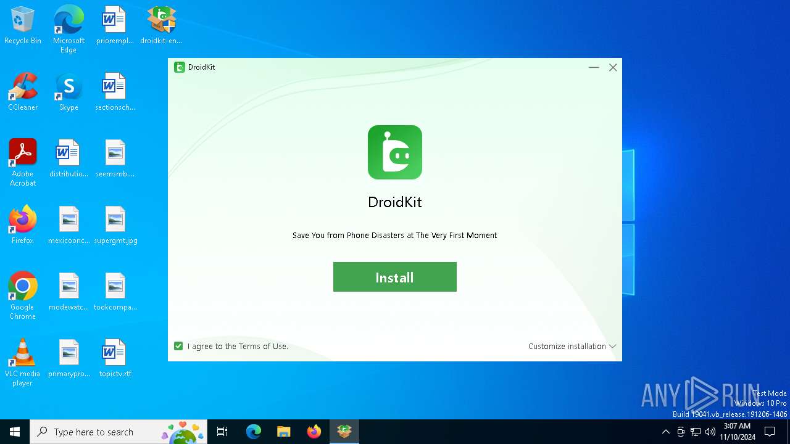Viewport: 790px width, 444px height.
Task: Launch Firefox from the taskbar
Action: point(314,432)
